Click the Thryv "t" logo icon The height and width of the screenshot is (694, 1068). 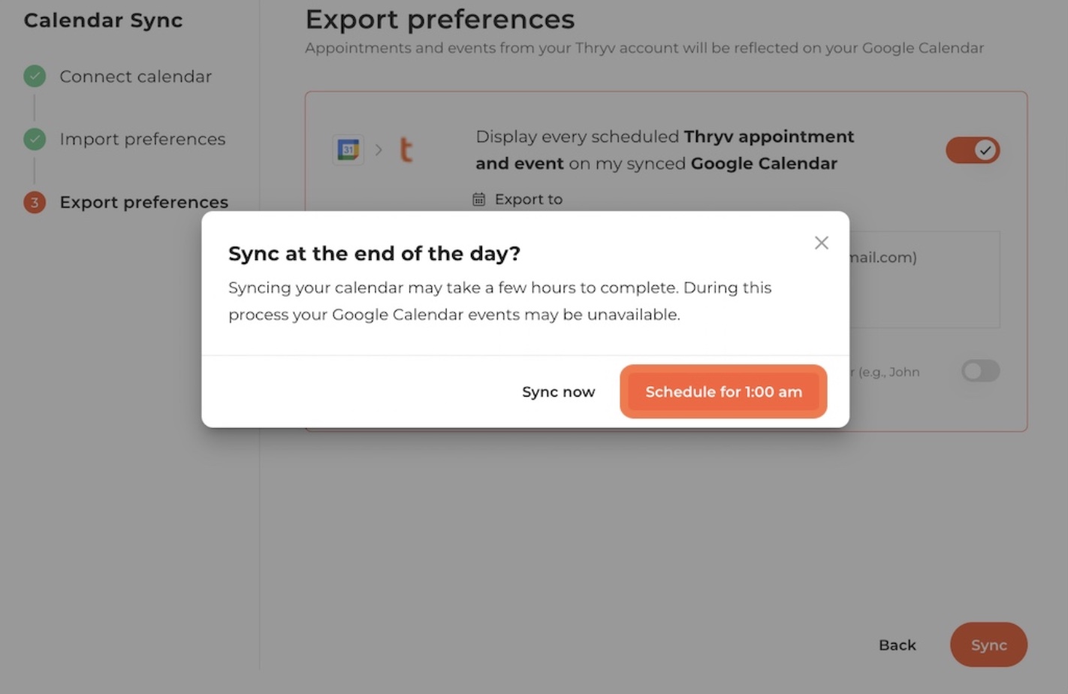[x=406, y=150]
